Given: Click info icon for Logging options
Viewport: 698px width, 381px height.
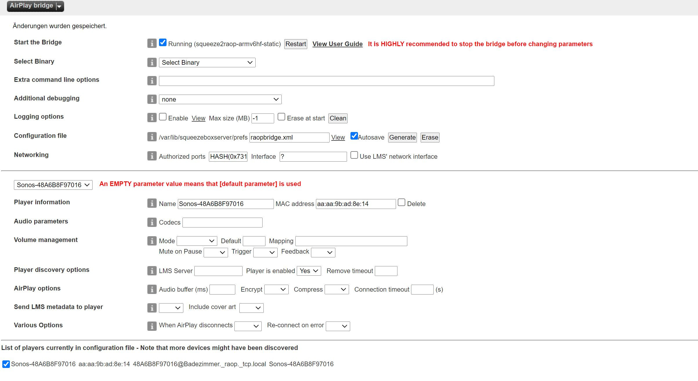Looking at the screenshot, I should 152,118.
